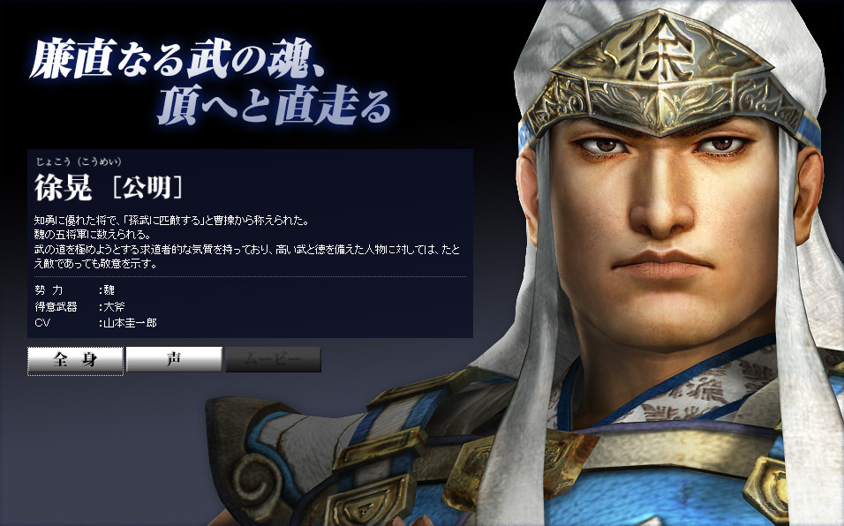Click the character description paragraph
This screenshot has height=526, width=844.
tap(247, 242)
